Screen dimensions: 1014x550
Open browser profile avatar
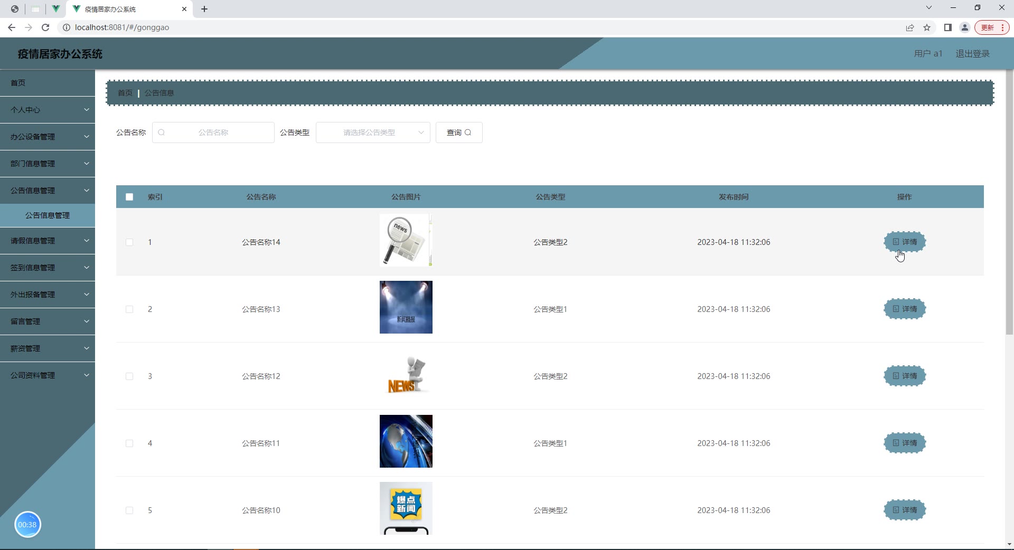(965, 27)
